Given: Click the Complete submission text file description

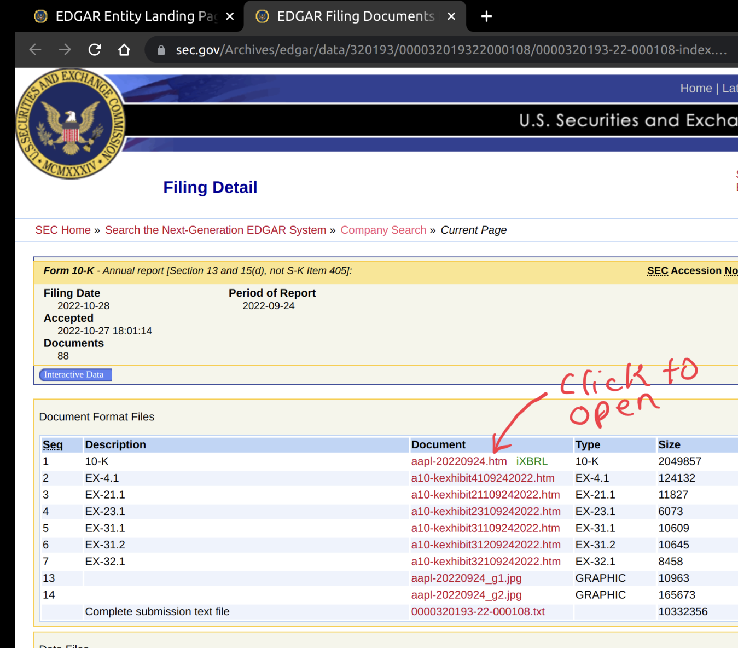Looking at the screenshot, I should tap(157, 611).
